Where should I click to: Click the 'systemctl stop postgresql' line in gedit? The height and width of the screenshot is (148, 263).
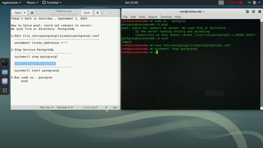36,57
